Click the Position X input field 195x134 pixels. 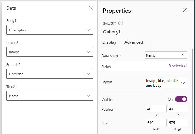click(156, 109)
